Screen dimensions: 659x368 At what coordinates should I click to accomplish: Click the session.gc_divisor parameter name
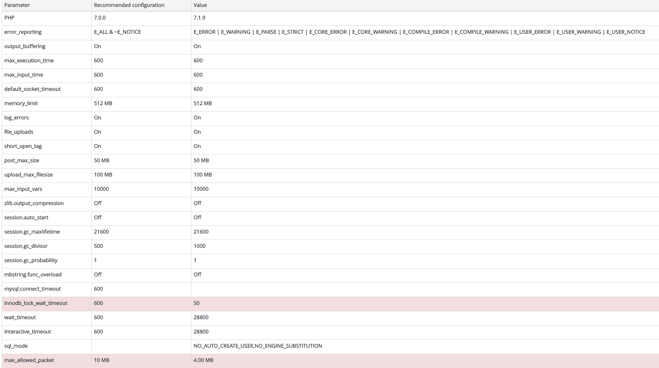point(26,246)
